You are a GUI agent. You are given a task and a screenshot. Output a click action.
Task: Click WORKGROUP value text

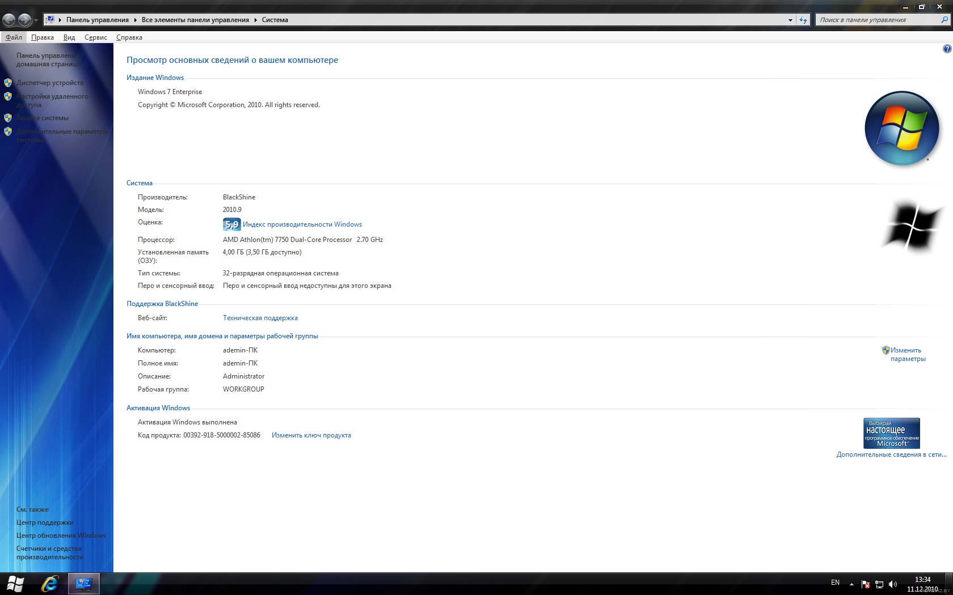243,389
